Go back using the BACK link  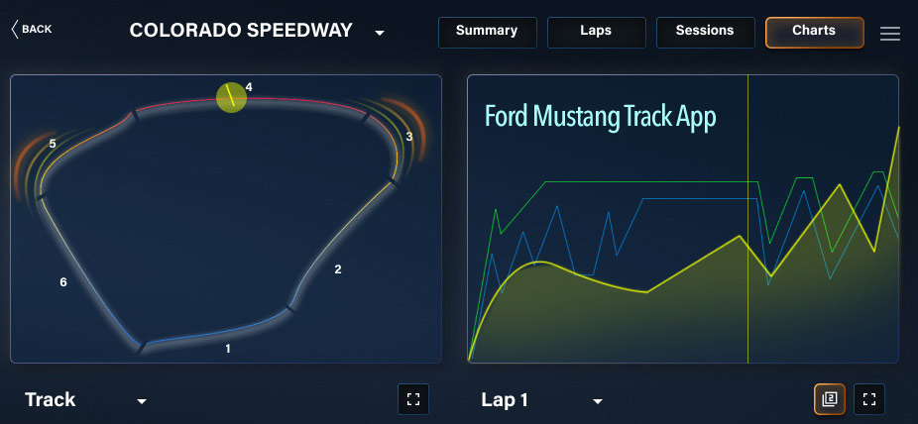click(x=37, y=29)
